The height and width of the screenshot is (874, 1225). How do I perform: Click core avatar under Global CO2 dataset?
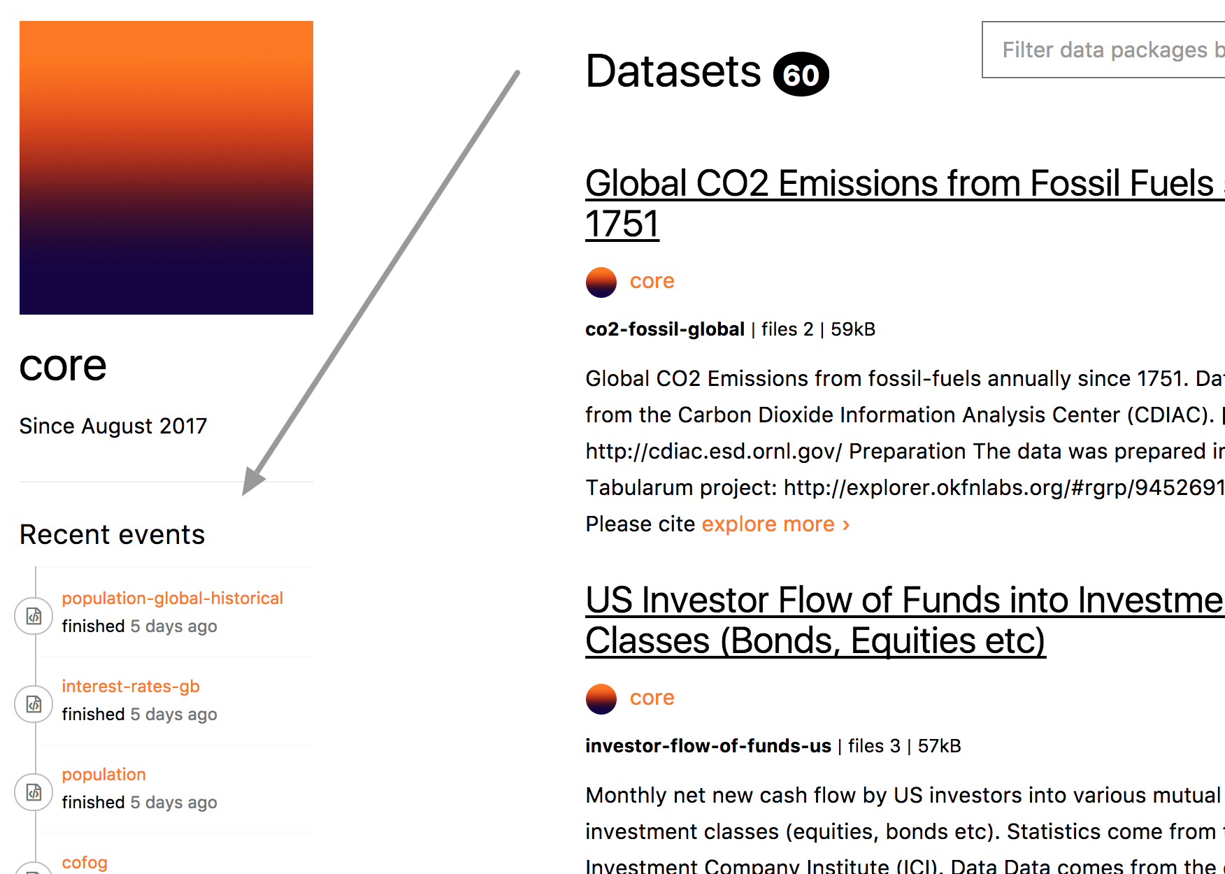601,282
